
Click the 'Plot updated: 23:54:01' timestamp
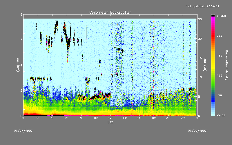(202, 6)
